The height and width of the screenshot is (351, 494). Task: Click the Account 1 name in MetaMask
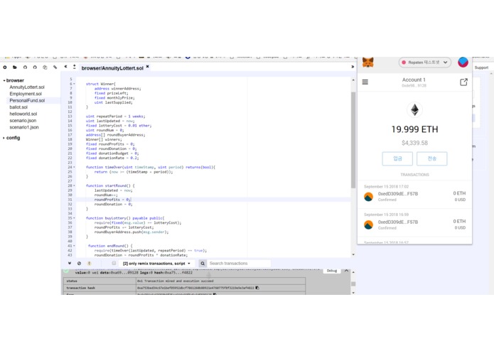(414, 80)
